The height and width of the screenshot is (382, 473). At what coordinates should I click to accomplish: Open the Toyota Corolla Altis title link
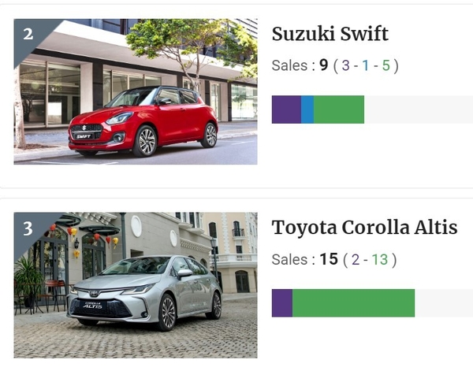[x=364, y=228]
